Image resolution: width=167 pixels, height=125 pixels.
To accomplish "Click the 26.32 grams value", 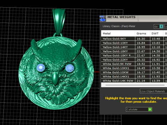I will tap(141, 60).
